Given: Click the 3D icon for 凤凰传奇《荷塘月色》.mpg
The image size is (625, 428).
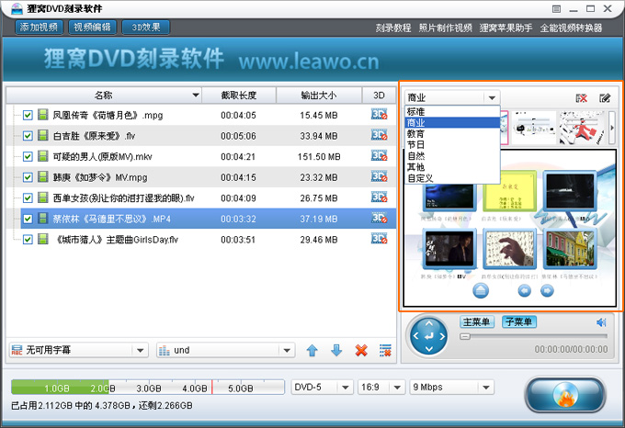Looking at the screenshot, I should [379, 115].
